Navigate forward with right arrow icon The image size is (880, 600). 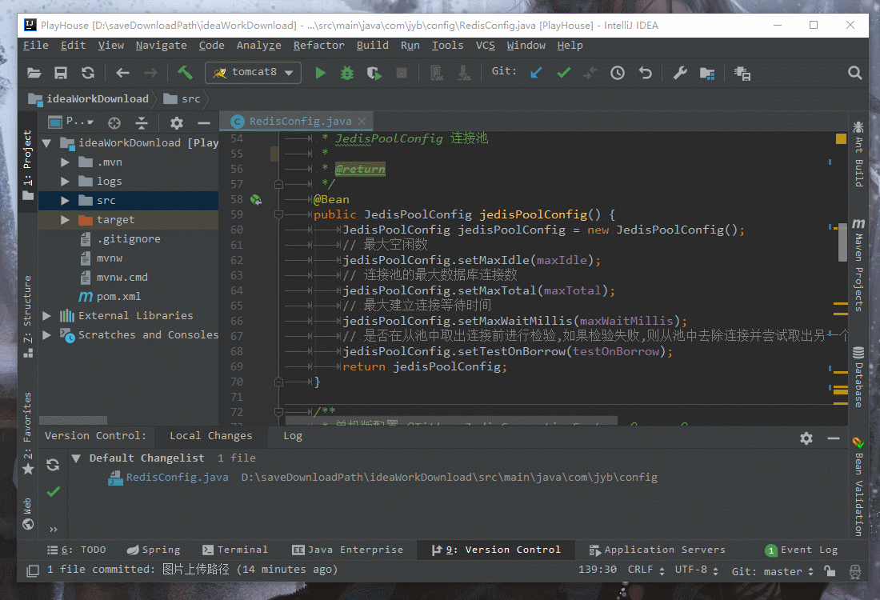click(150, 73)
